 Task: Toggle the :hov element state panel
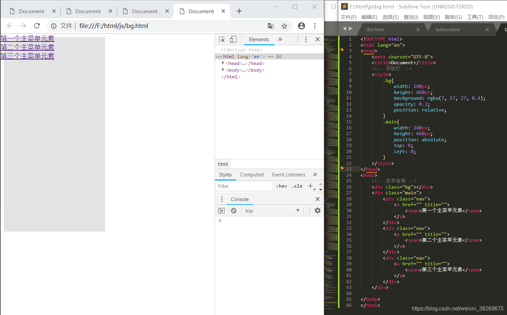tap(282, 186)
